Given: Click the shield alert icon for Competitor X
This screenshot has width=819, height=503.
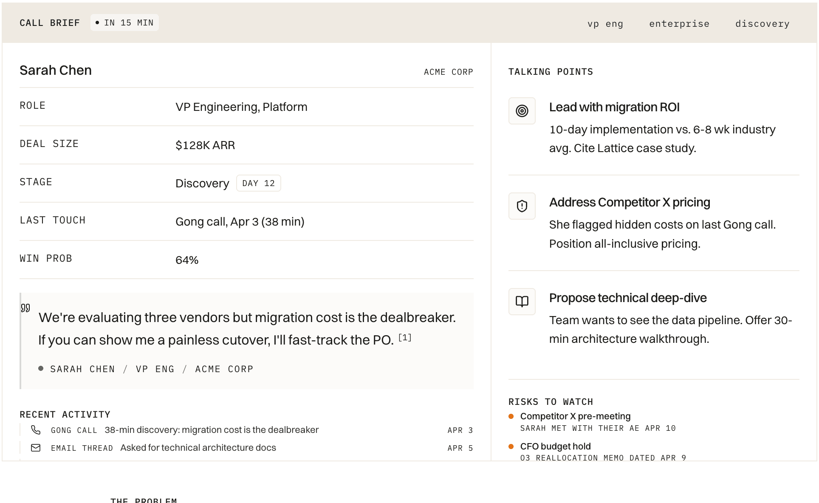Looking at the screenshot, I should pos(522,206).
